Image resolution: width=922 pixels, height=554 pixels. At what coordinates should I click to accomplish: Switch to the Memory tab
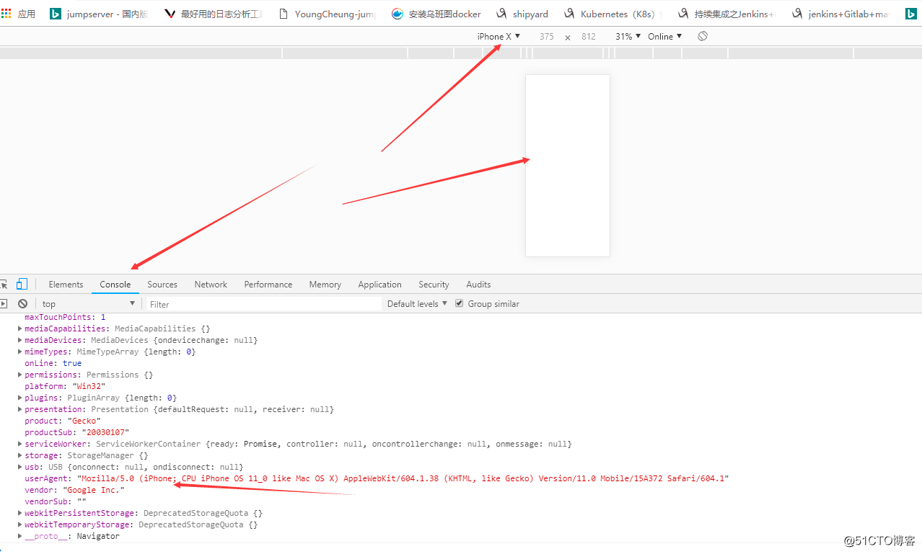[325, 285]
